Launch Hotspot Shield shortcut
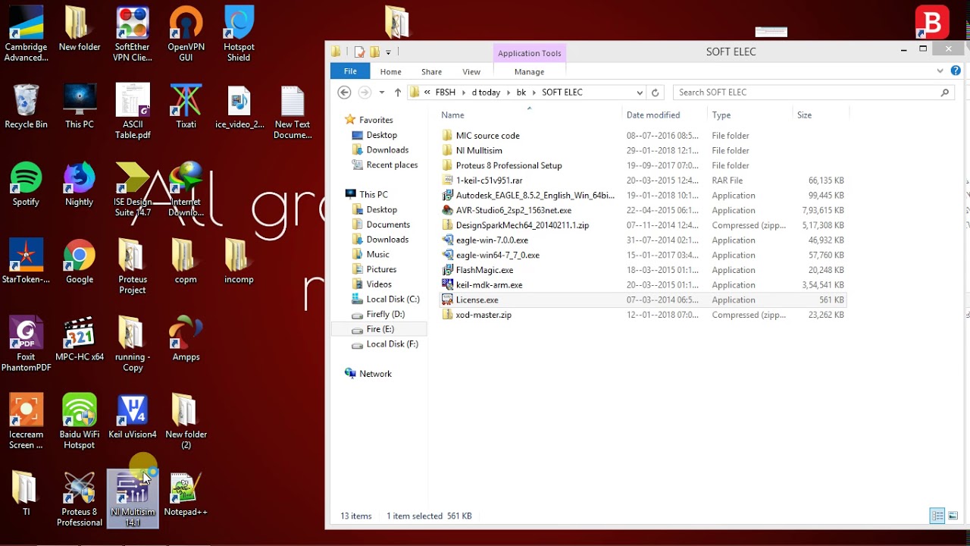970x546 pixels. (x=239, y=34)
